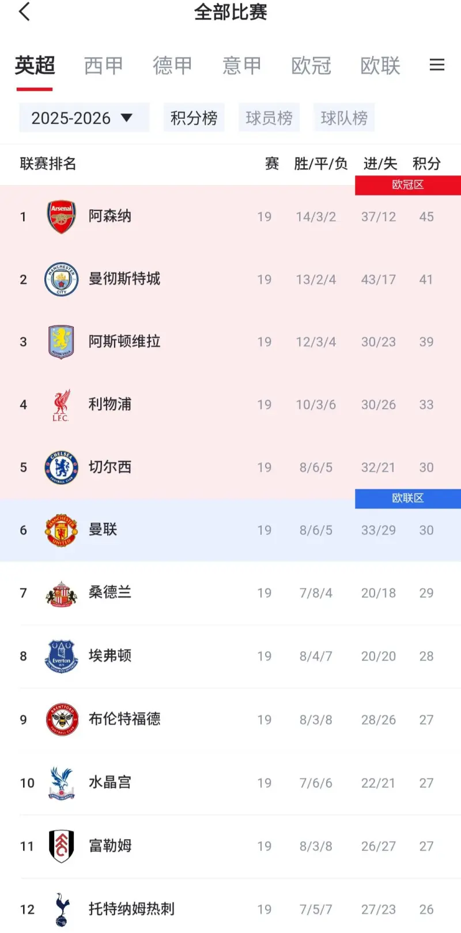
Task: Tap the Manchester United club crest
Action: coord(61,530)
